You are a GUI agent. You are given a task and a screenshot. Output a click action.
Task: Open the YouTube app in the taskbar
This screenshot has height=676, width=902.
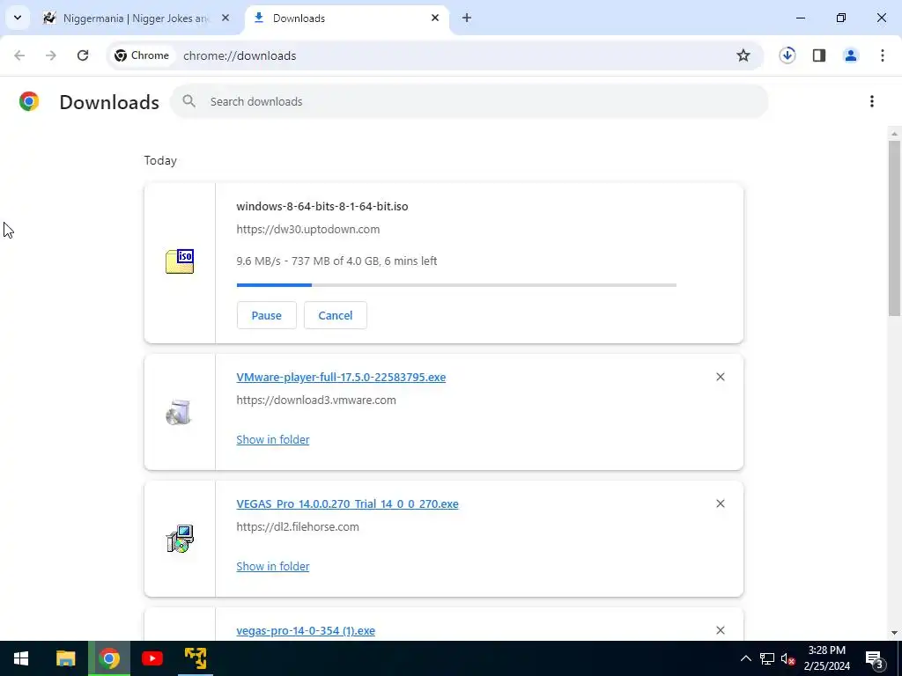(152, 658)
